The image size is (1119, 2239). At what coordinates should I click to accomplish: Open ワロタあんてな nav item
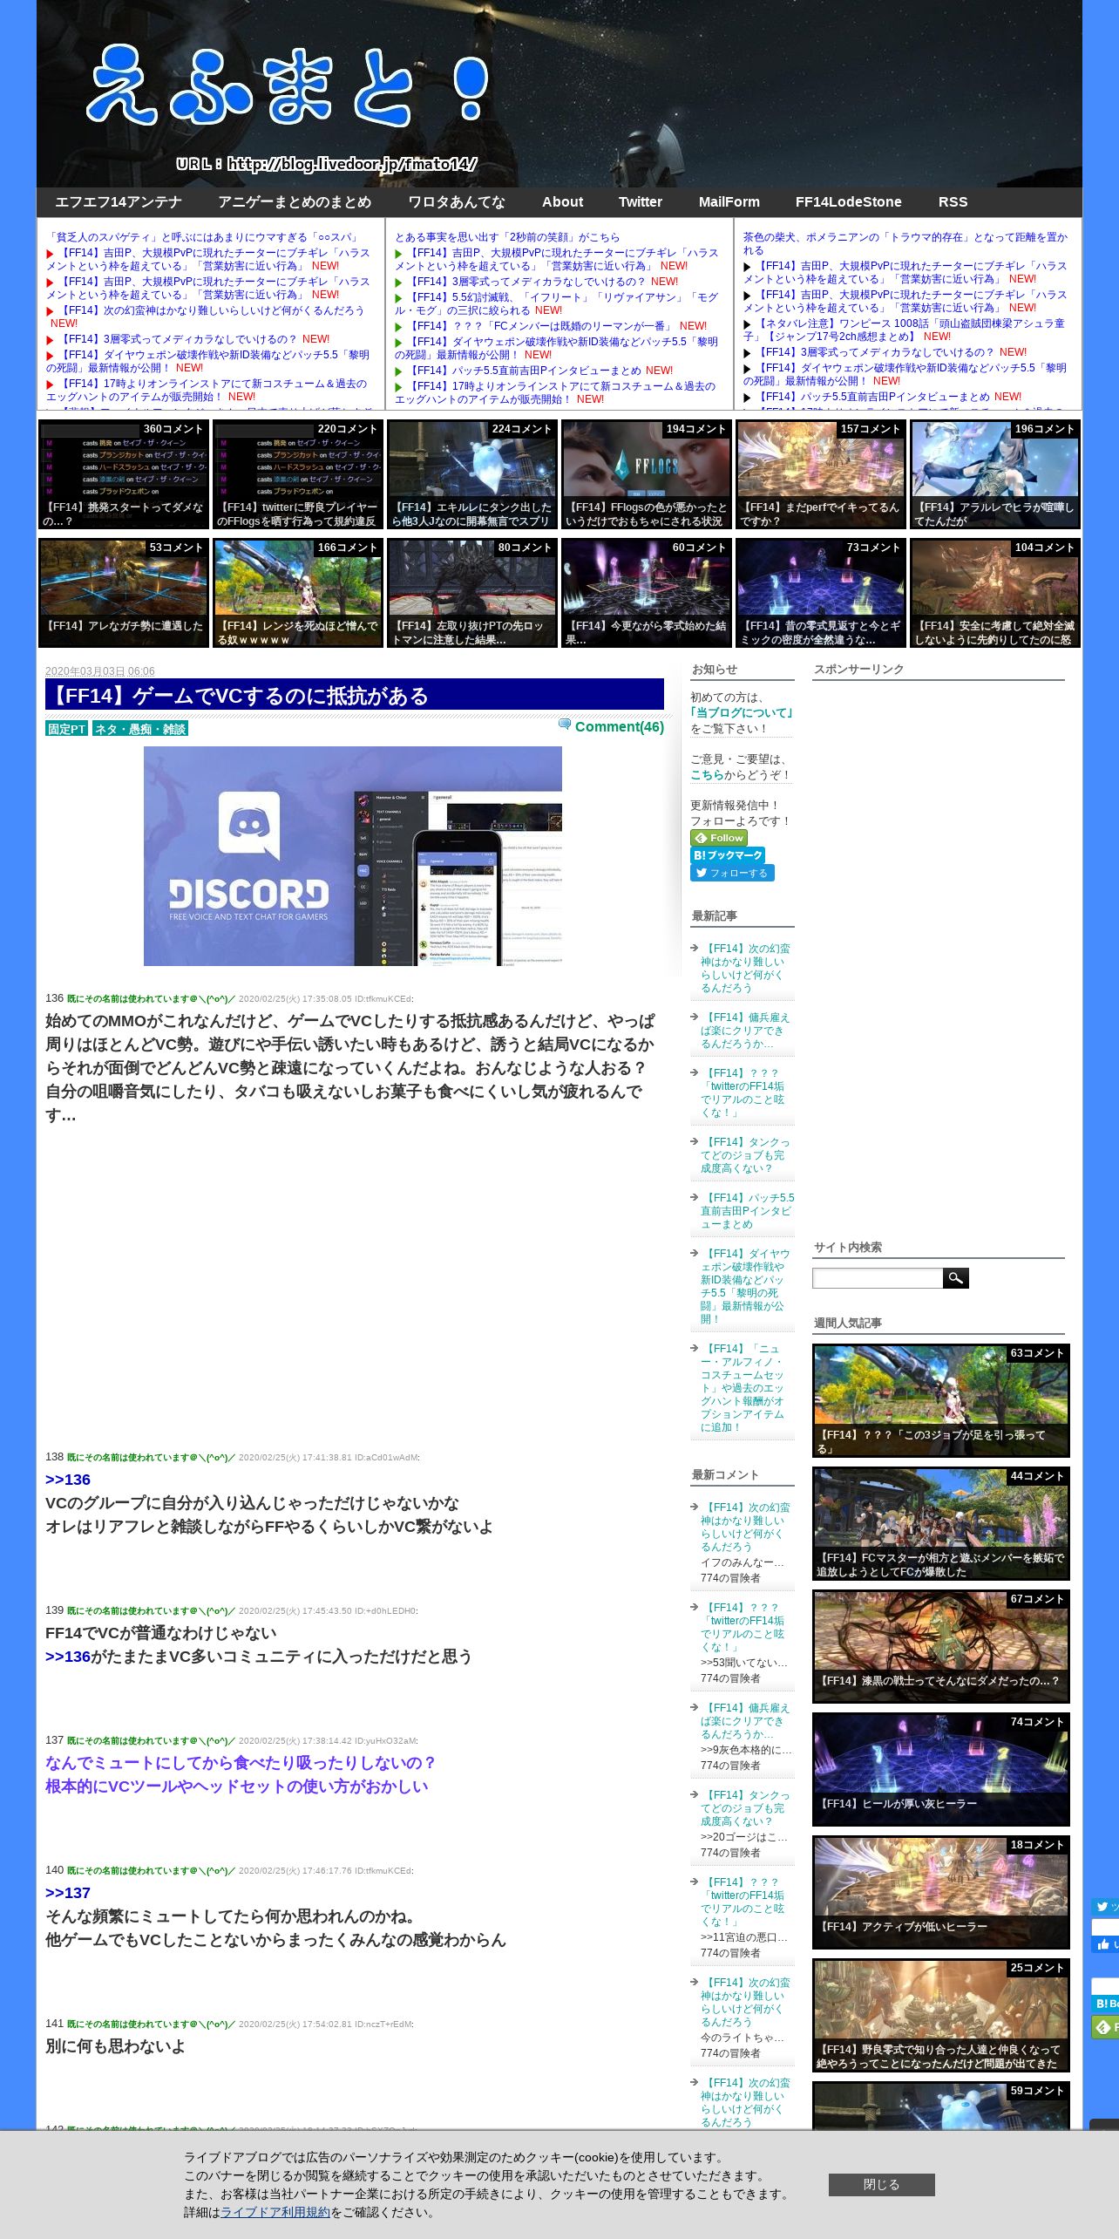(x=457, y=202)
